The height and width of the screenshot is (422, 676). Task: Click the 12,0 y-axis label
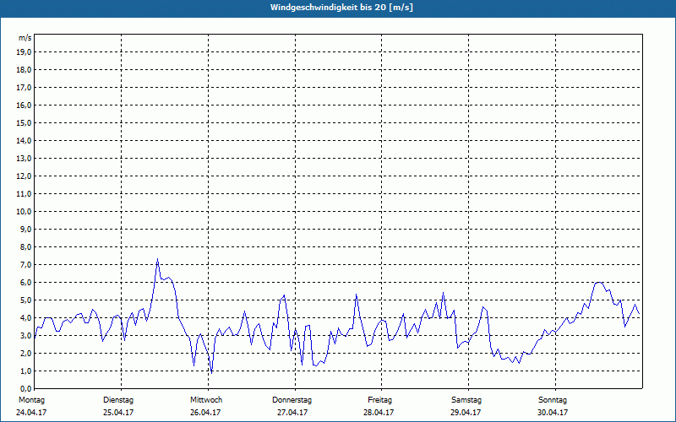pyautogui.click(x=25, y=176)
